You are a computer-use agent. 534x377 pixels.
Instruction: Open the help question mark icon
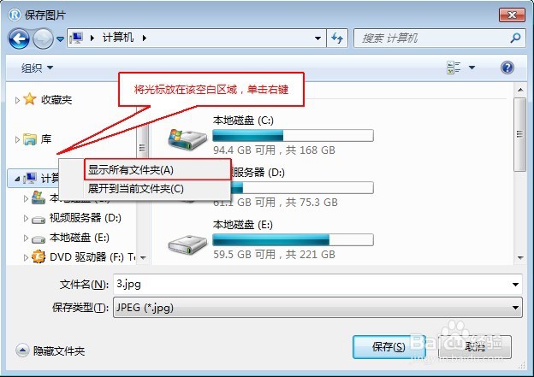tap(507, 68)
